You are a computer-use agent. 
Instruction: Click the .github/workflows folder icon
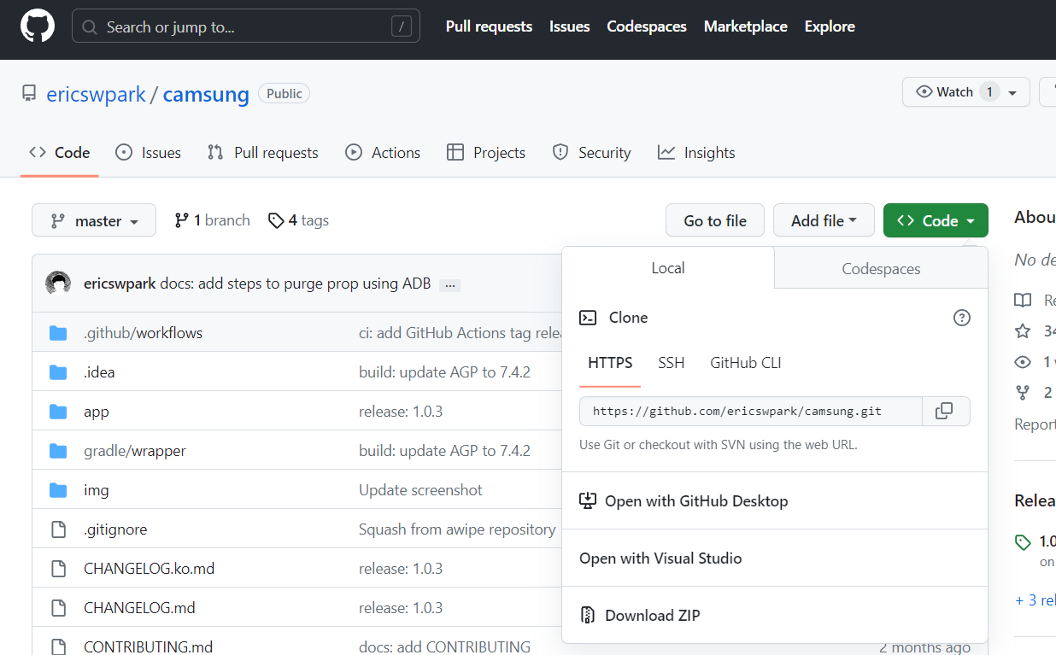point(58,333)
